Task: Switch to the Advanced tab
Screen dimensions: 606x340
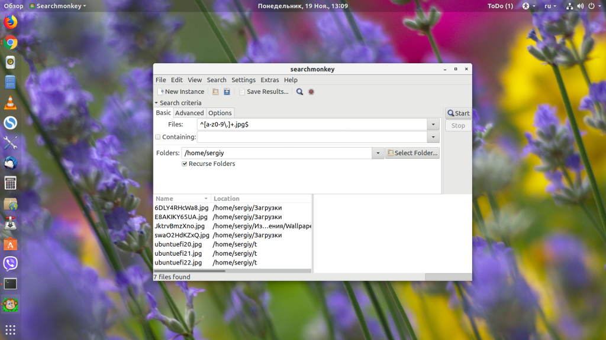Action: coord(189,113)
